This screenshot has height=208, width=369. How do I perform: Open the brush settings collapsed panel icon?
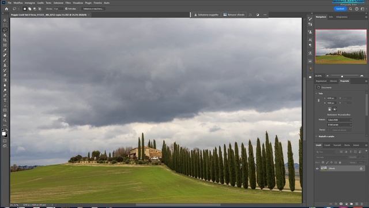[310, 19]
